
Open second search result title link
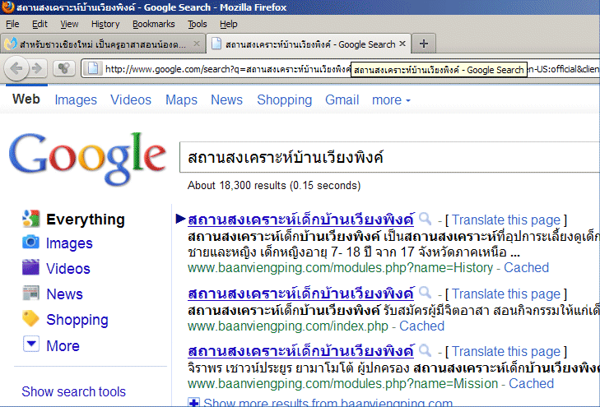(300, 294)
